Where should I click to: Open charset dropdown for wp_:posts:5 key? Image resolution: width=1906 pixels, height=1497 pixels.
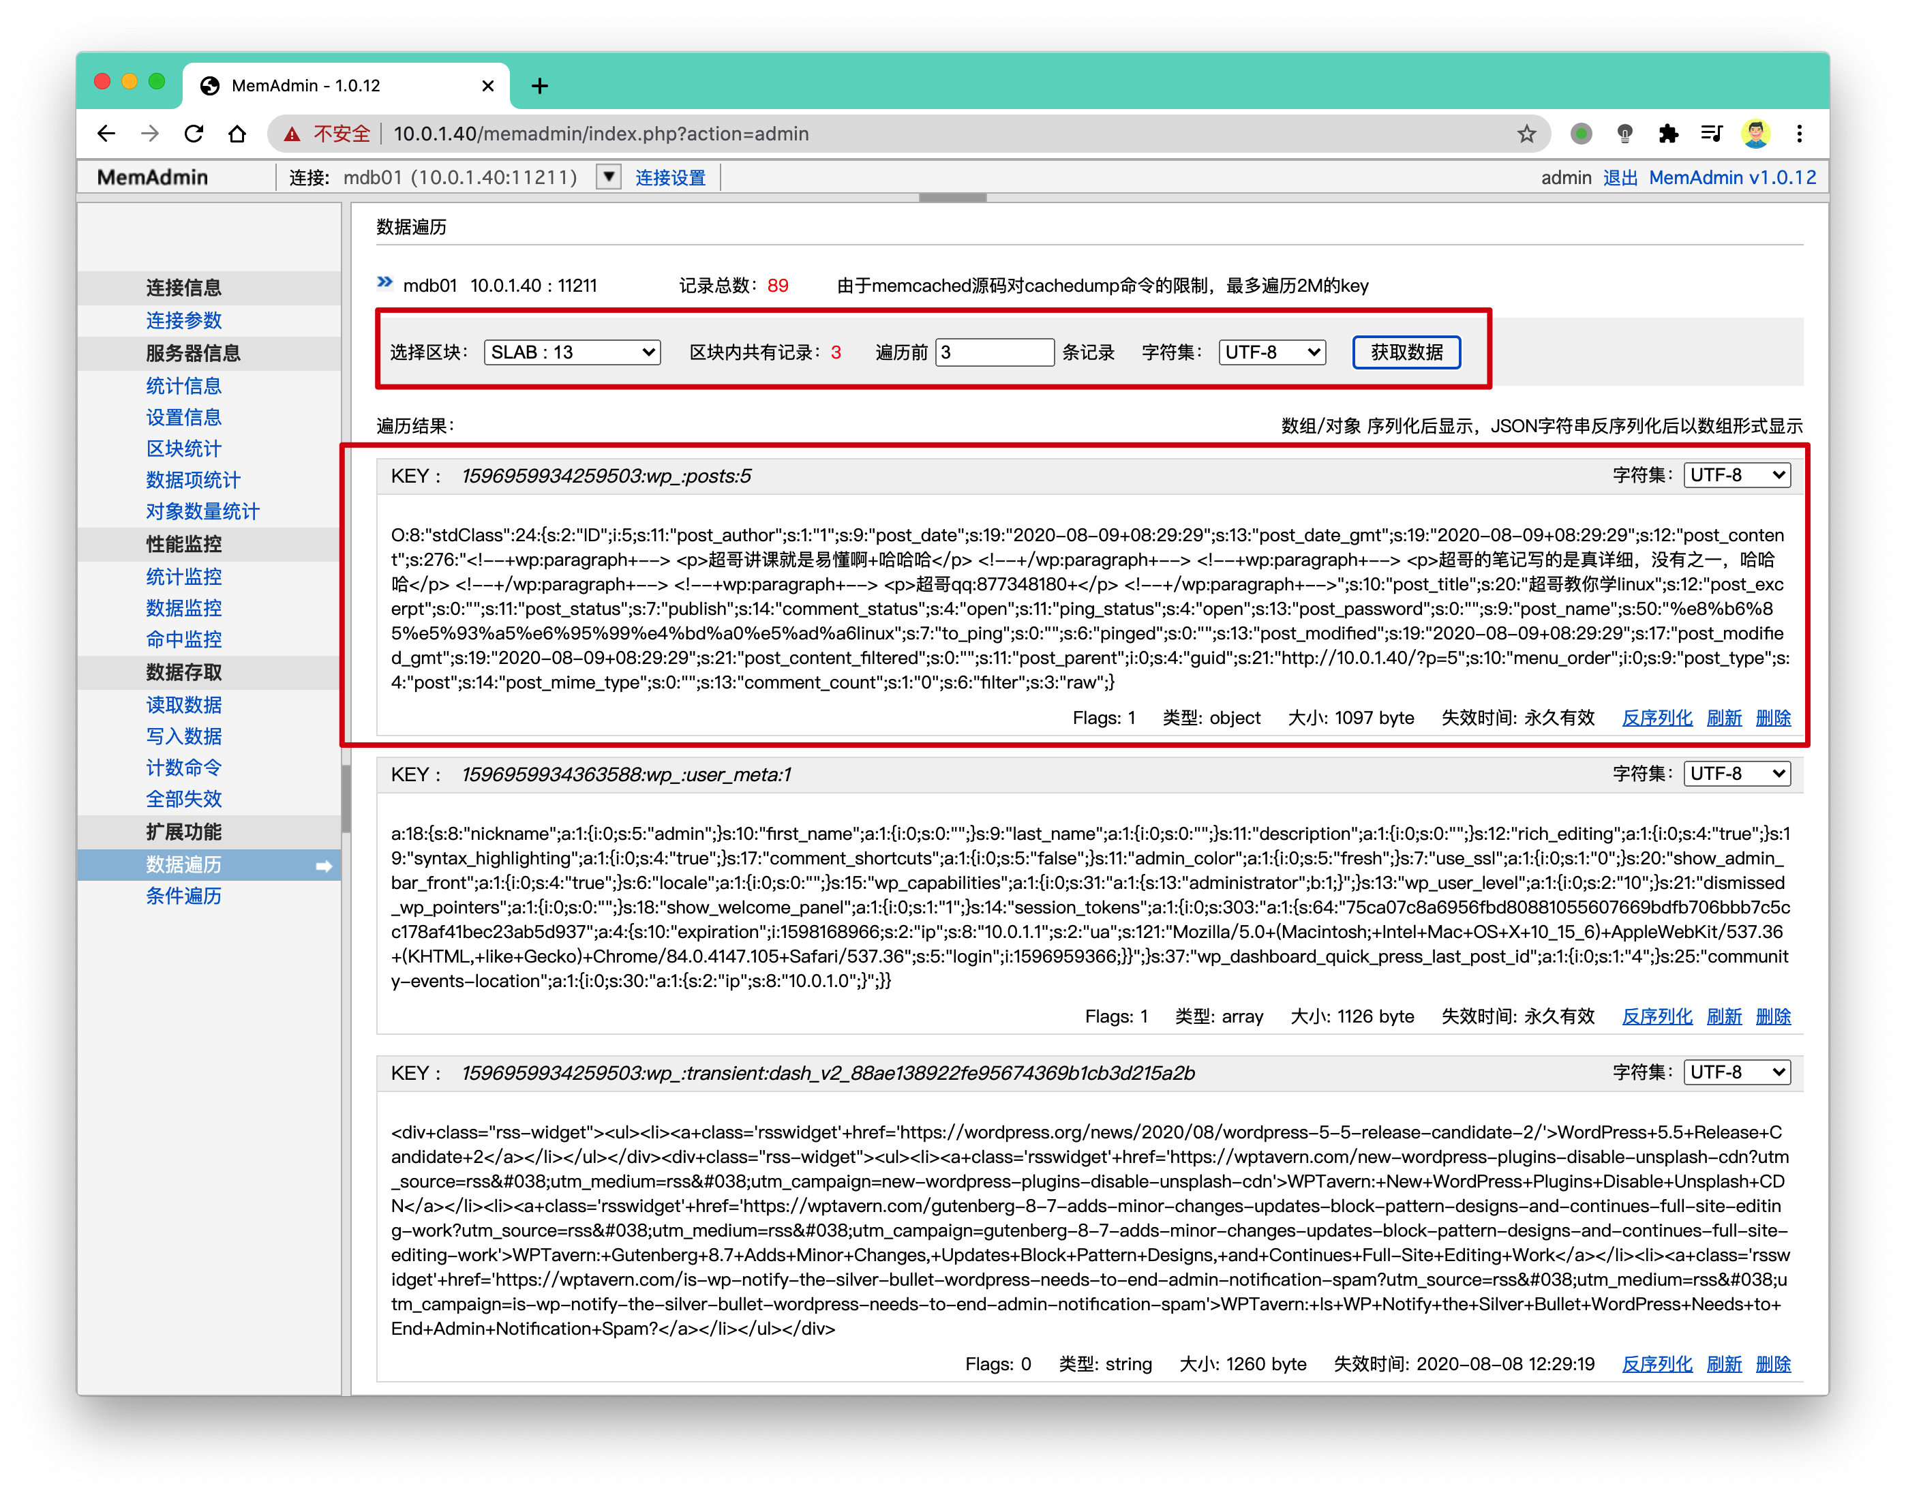tap(1737, 475)
